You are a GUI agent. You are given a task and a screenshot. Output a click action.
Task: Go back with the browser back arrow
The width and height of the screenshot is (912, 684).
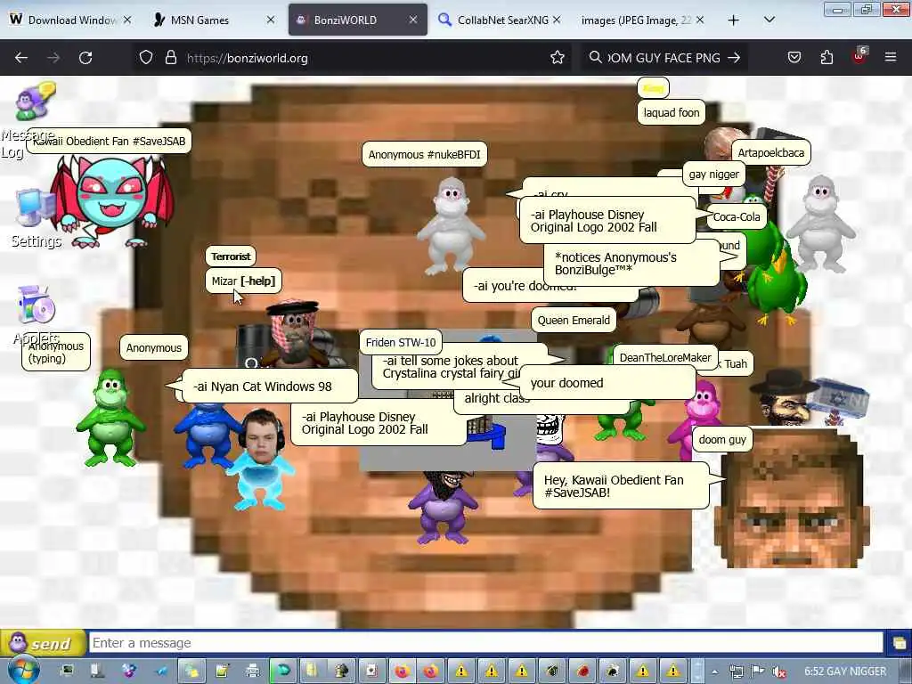(21, 58)
